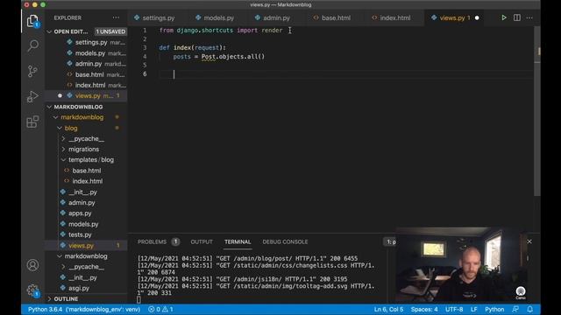Open the Debug Console panel tab
Image resolution: width=561 pixels, height=315 pixels.
click(x=285, y=241)
